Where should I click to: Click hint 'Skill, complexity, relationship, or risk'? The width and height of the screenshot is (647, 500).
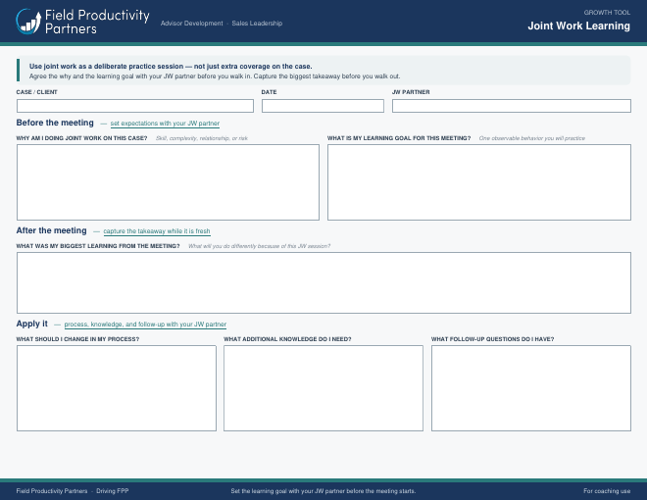202,138
